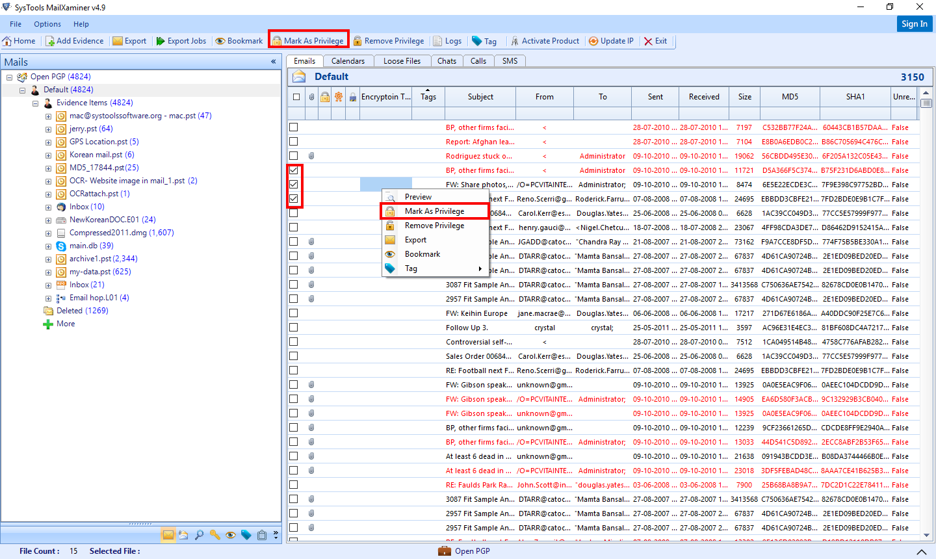
Task: Click the Home toolbar icon
Action: 7,41
